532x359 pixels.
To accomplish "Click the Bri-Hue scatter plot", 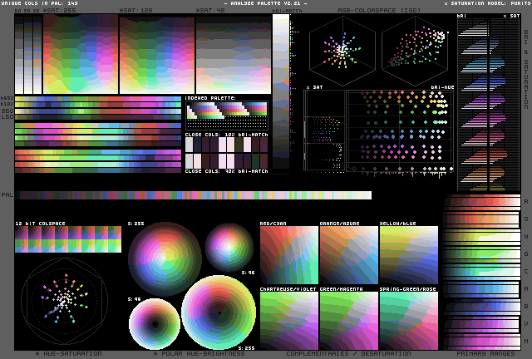I will (397, 130).
